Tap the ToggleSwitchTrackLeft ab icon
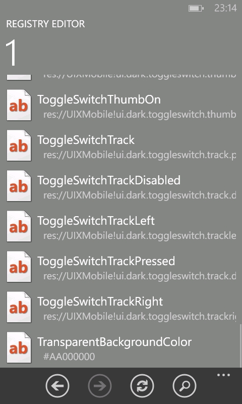Image resolution: width=242 pixels, height=404 pixels. click(x=19, y=226)
